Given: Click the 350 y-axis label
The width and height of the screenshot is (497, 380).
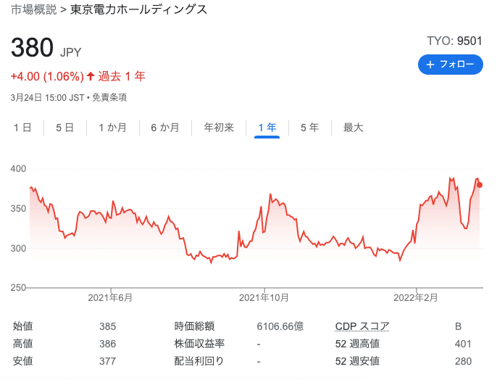Looking at the screenshot, I should [18, 209].
